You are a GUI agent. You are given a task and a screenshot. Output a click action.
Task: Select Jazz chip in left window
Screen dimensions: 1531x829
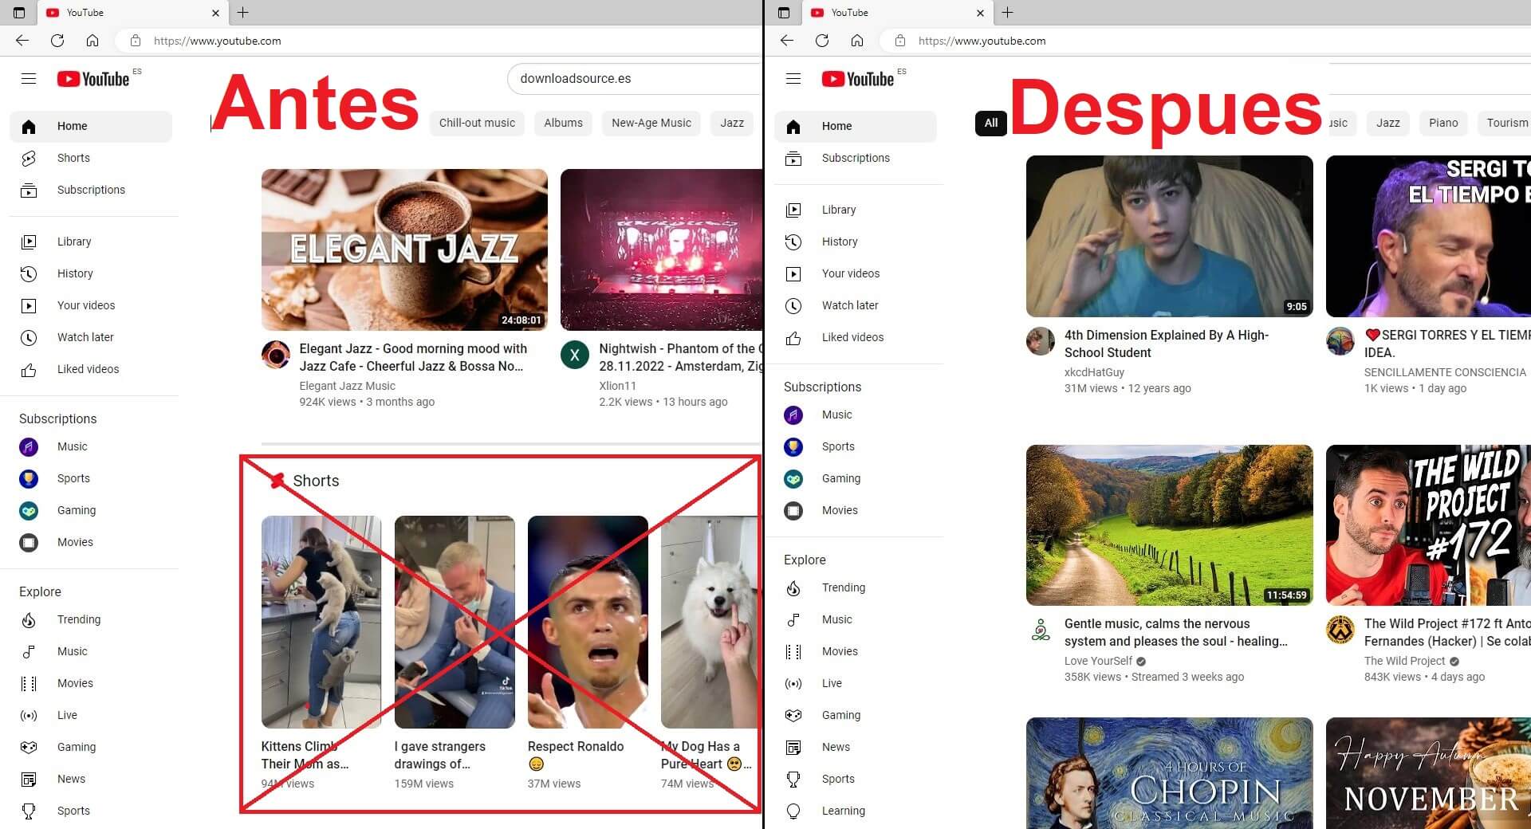(x=732, y=123)
